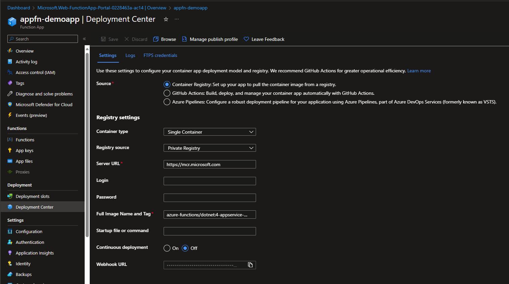Click the Functions fx icon in sidebar
This screenshot has height=284, width=509.
[10, 140]
